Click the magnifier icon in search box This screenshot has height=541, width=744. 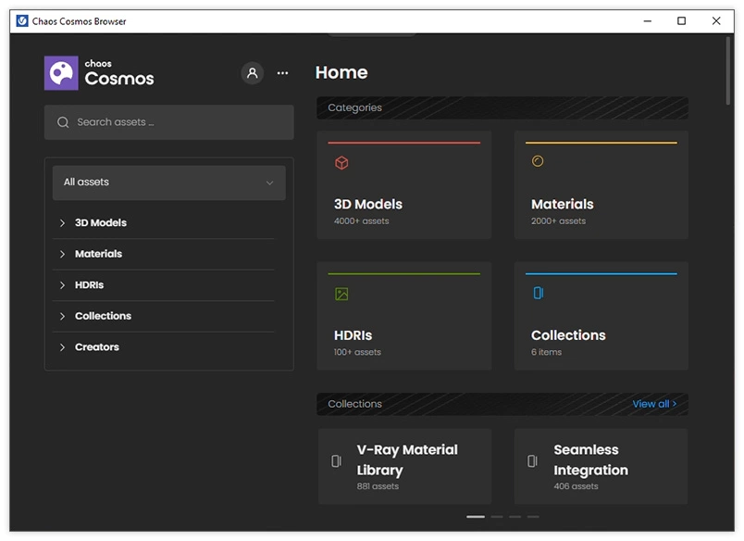pyautogui.click(x=63, y=122)
